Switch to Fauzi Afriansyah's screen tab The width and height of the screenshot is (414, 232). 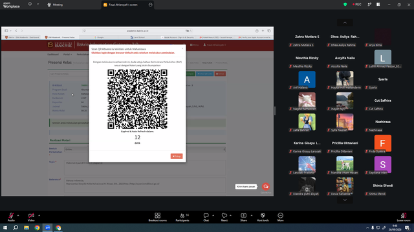click(x=127, y=5)
